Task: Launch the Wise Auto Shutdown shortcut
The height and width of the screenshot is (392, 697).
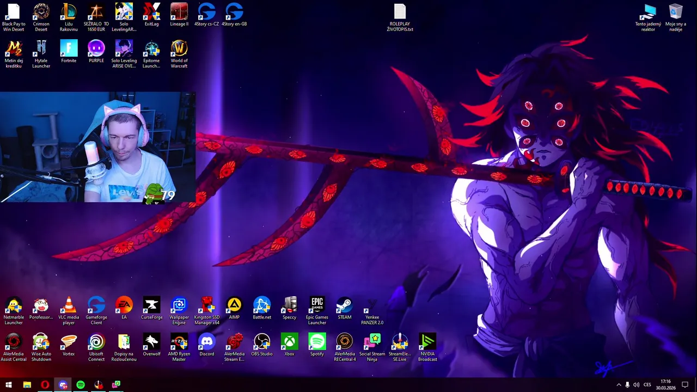Action: [41, 347]
